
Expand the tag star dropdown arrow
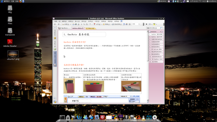[111, 24]
